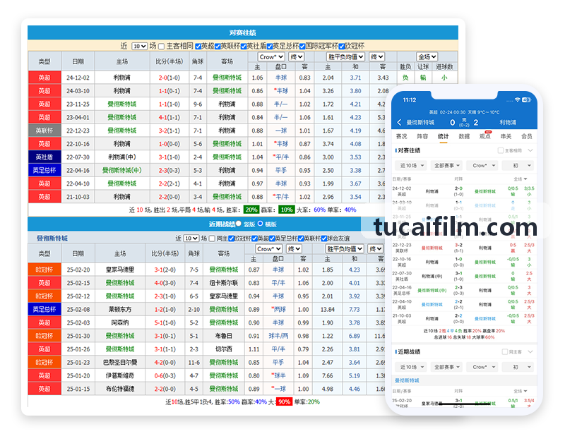Uncheck 英联杯 in the 对赛往绩 filter row
565x441 pixels.
[x=218, y=47]
